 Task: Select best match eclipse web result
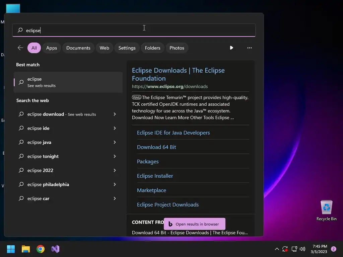click(x=68, y=82)
